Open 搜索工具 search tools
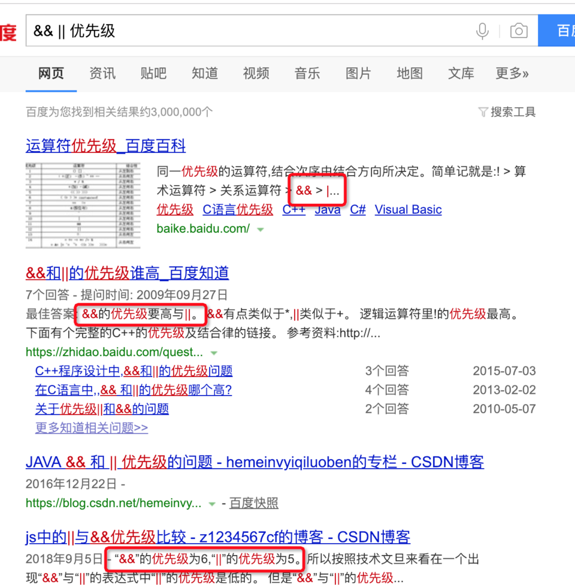The width and height of the screenshot is (575, 585). 513,112
